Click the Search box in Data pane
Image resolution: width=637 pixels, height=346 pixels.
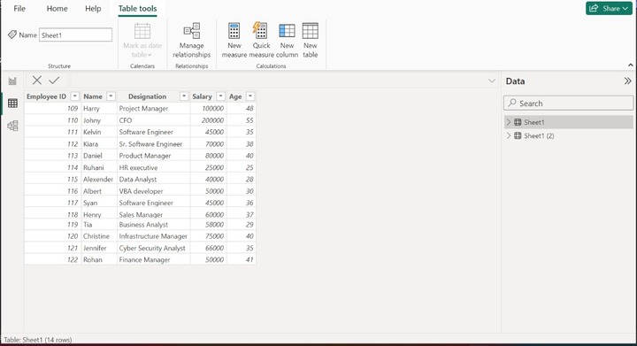(x=568, y=104)
